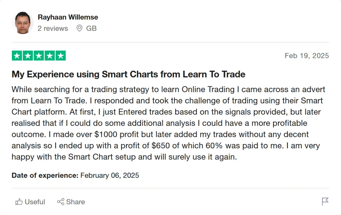Click the Feb 19, 2025 review date

click(x=307, y=56)
